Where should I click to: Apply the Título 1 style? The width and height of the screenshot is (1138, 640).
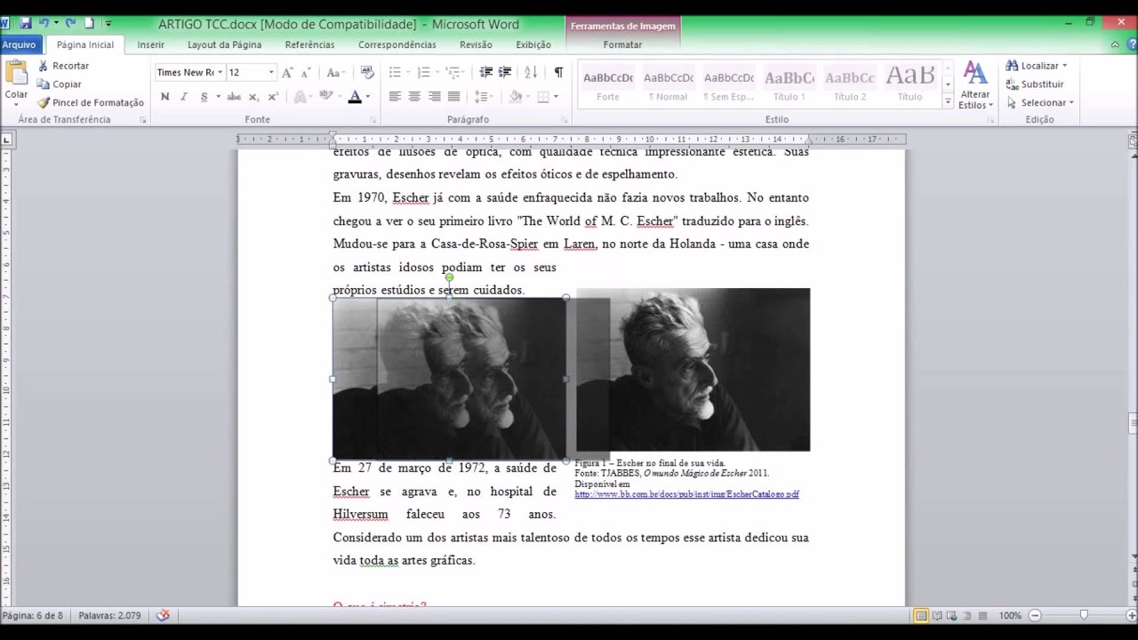point(789,84)
